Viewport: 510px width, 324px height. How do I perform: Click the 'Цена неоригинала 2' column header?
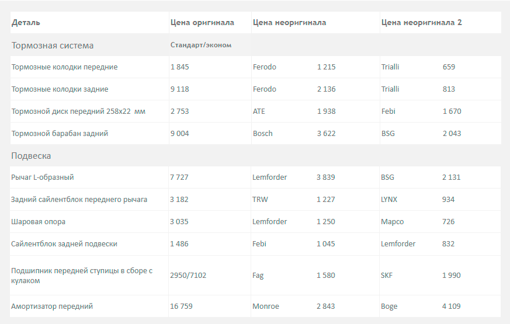pos(421,23)
